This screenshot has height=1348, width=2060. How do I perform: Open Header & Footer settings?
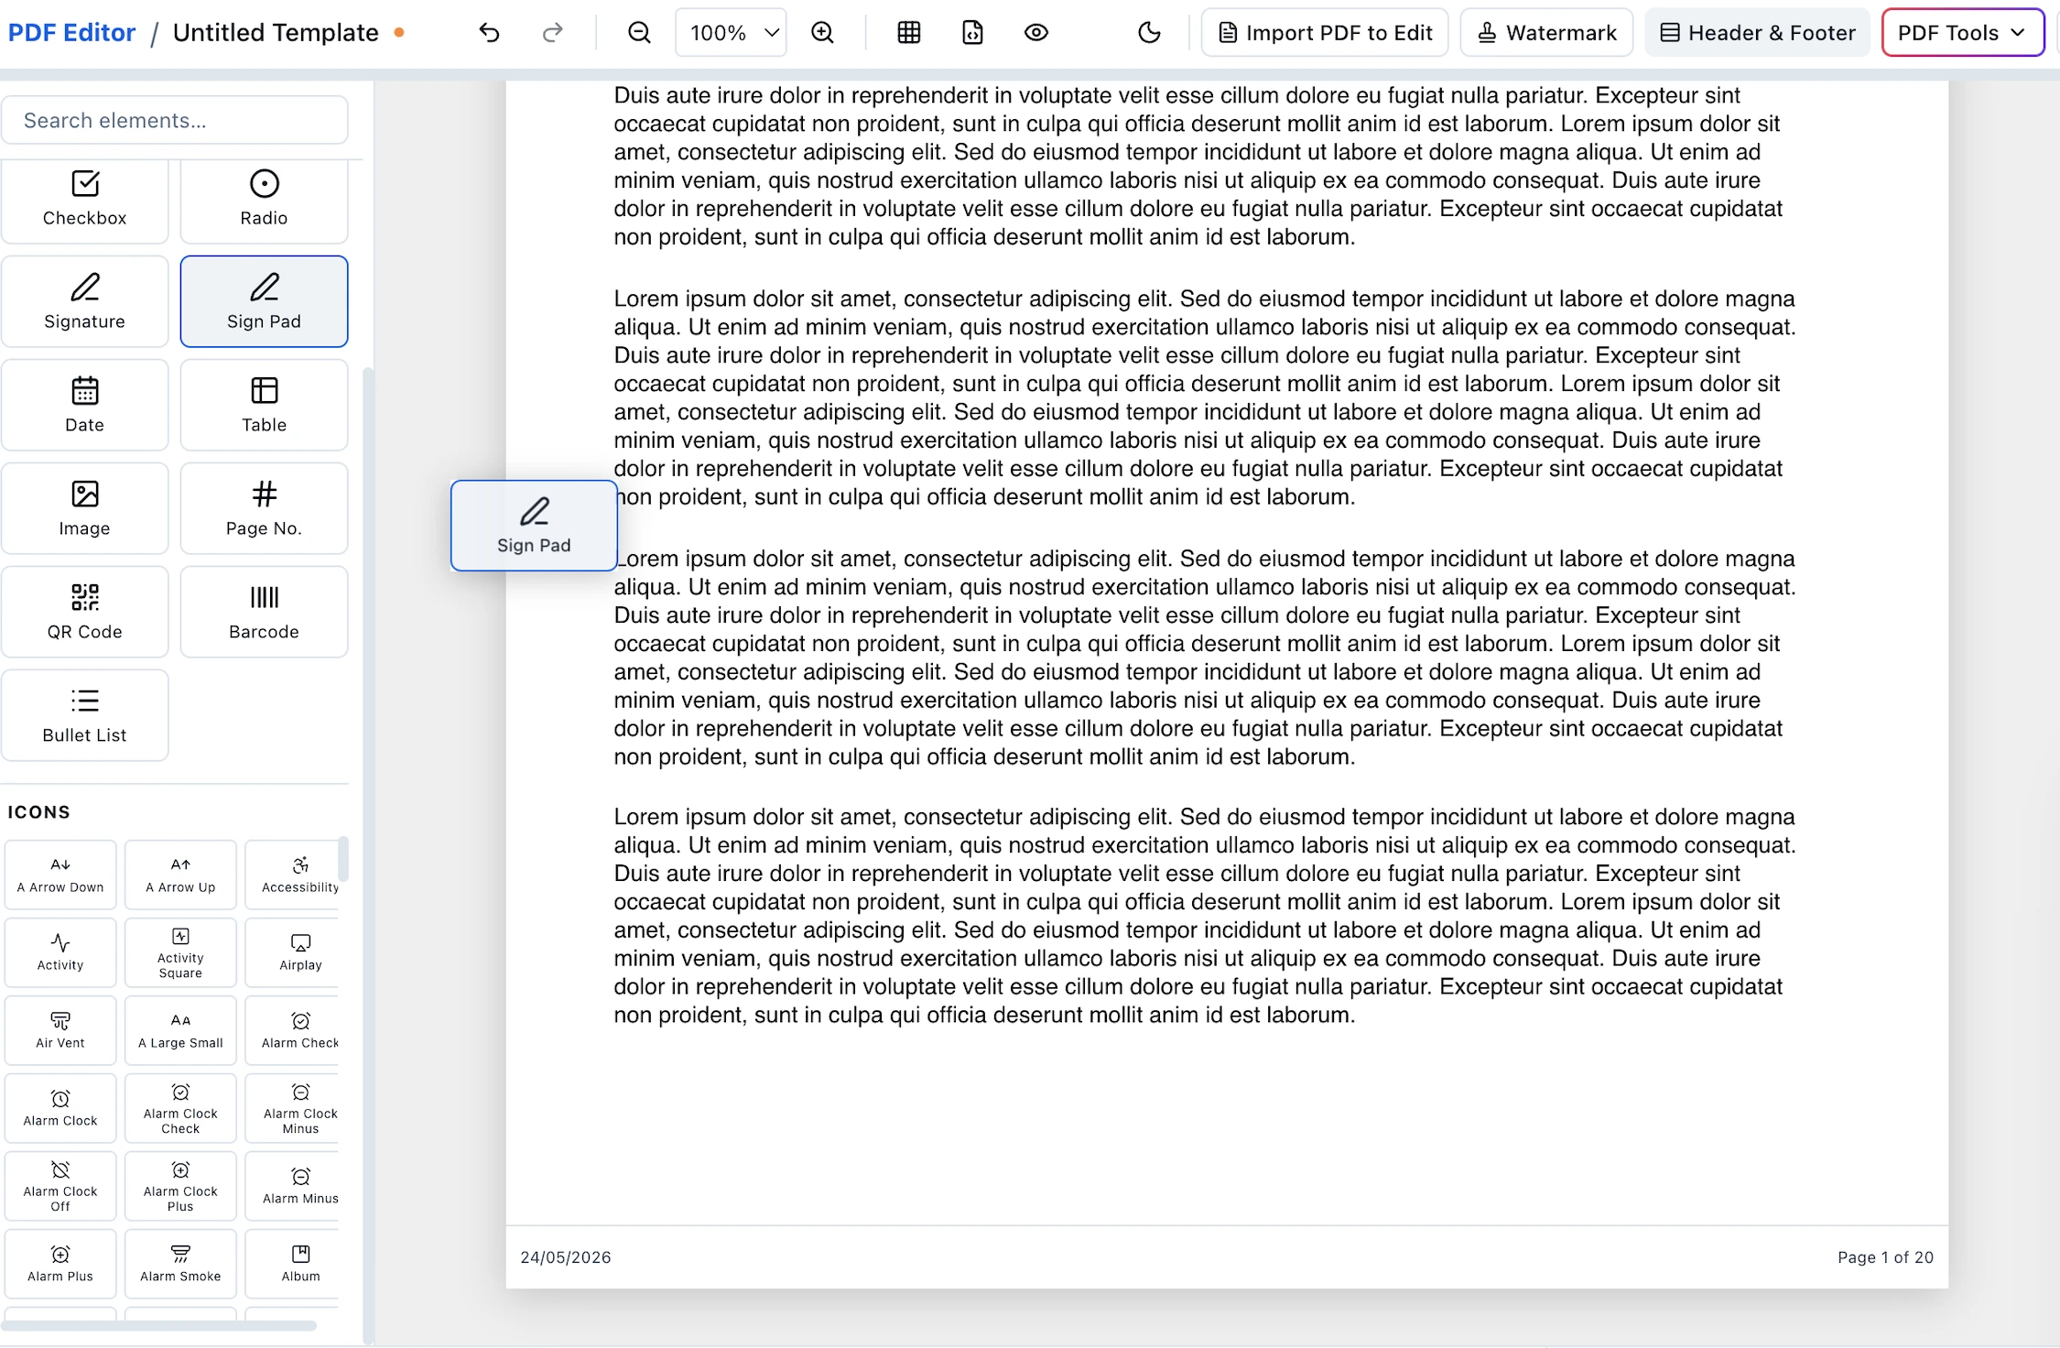point(1757,33)
